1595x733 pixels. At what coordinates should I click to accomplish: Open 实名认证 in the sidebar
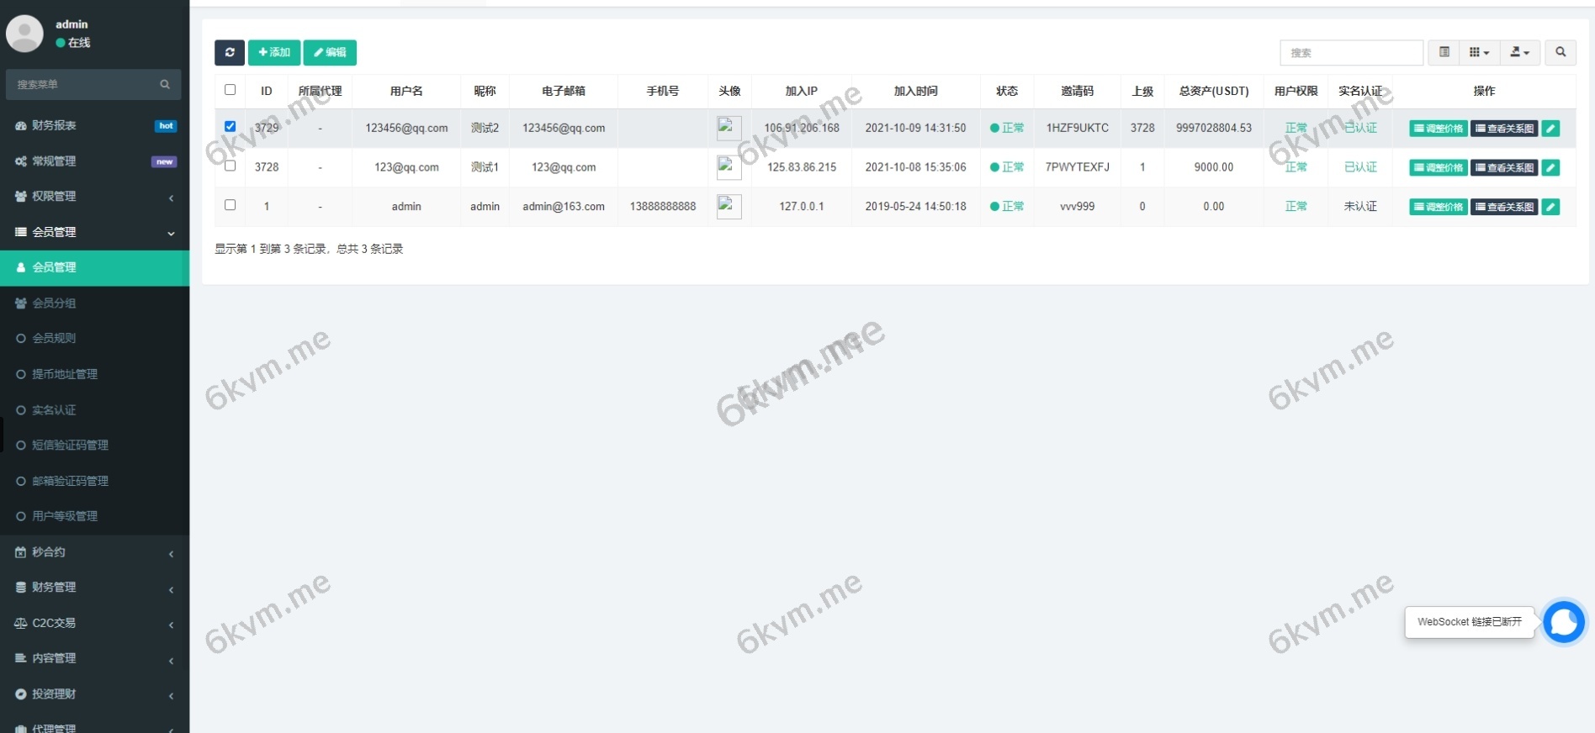click(94, 410)
